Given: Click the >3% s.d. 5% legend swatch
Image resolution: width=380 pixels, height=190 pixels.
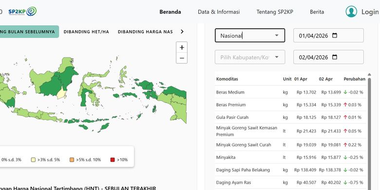Looking at the screenshot, I should tap(33, 160).
